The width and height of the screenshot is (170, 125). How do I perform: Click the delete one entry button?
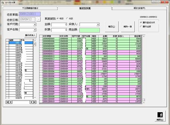pyautogui.click(x=128, y=26)
